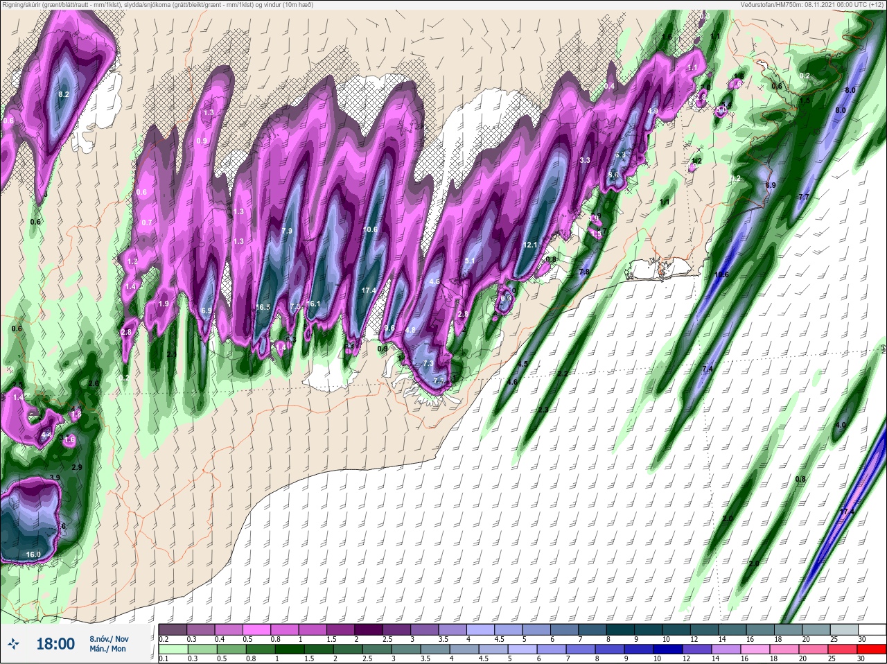Click the 2.9 value in lower-left green area
Viewport: 887px width, 664px height.
(77, 468)
